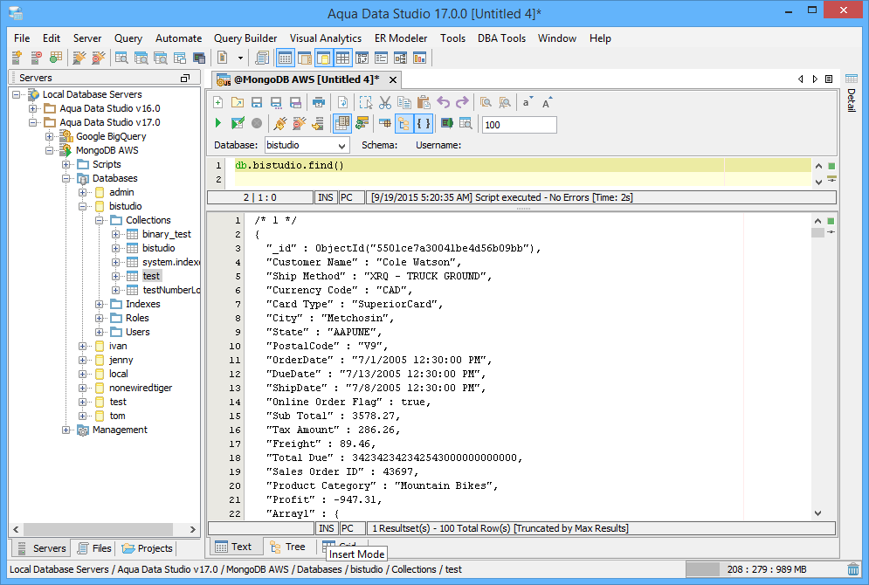Toggle the yellow database window layout button
This screenshot has width=869, height=585.
(x=323, y=58)
